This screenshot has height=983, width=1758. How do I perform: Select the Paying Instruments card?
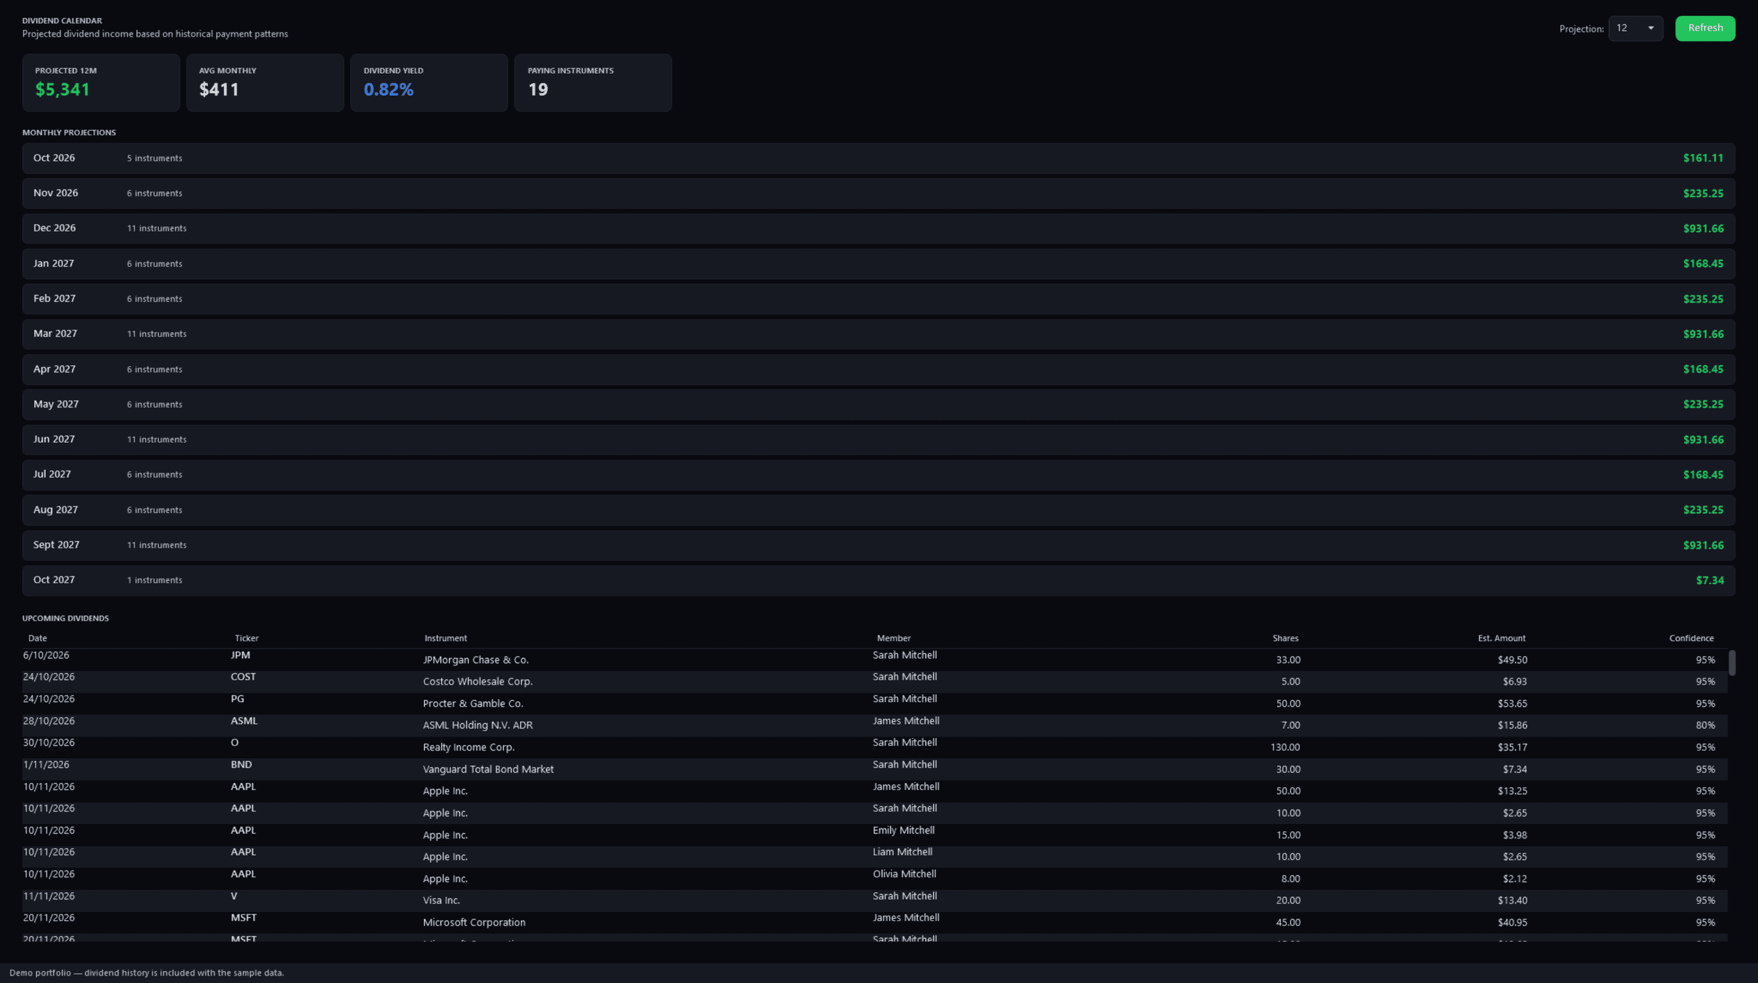pyautogui.click(x=592, y=83)
